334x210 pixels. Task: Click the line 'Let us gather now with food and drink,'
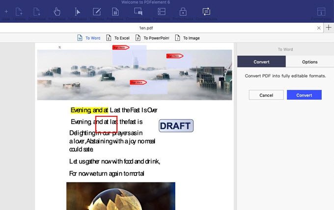tap(114, 161)
